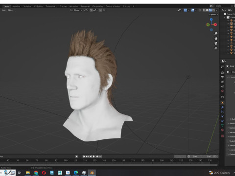235x176 pixels.
Task: Toggle X-ray mode
Action: click(200, 10)
